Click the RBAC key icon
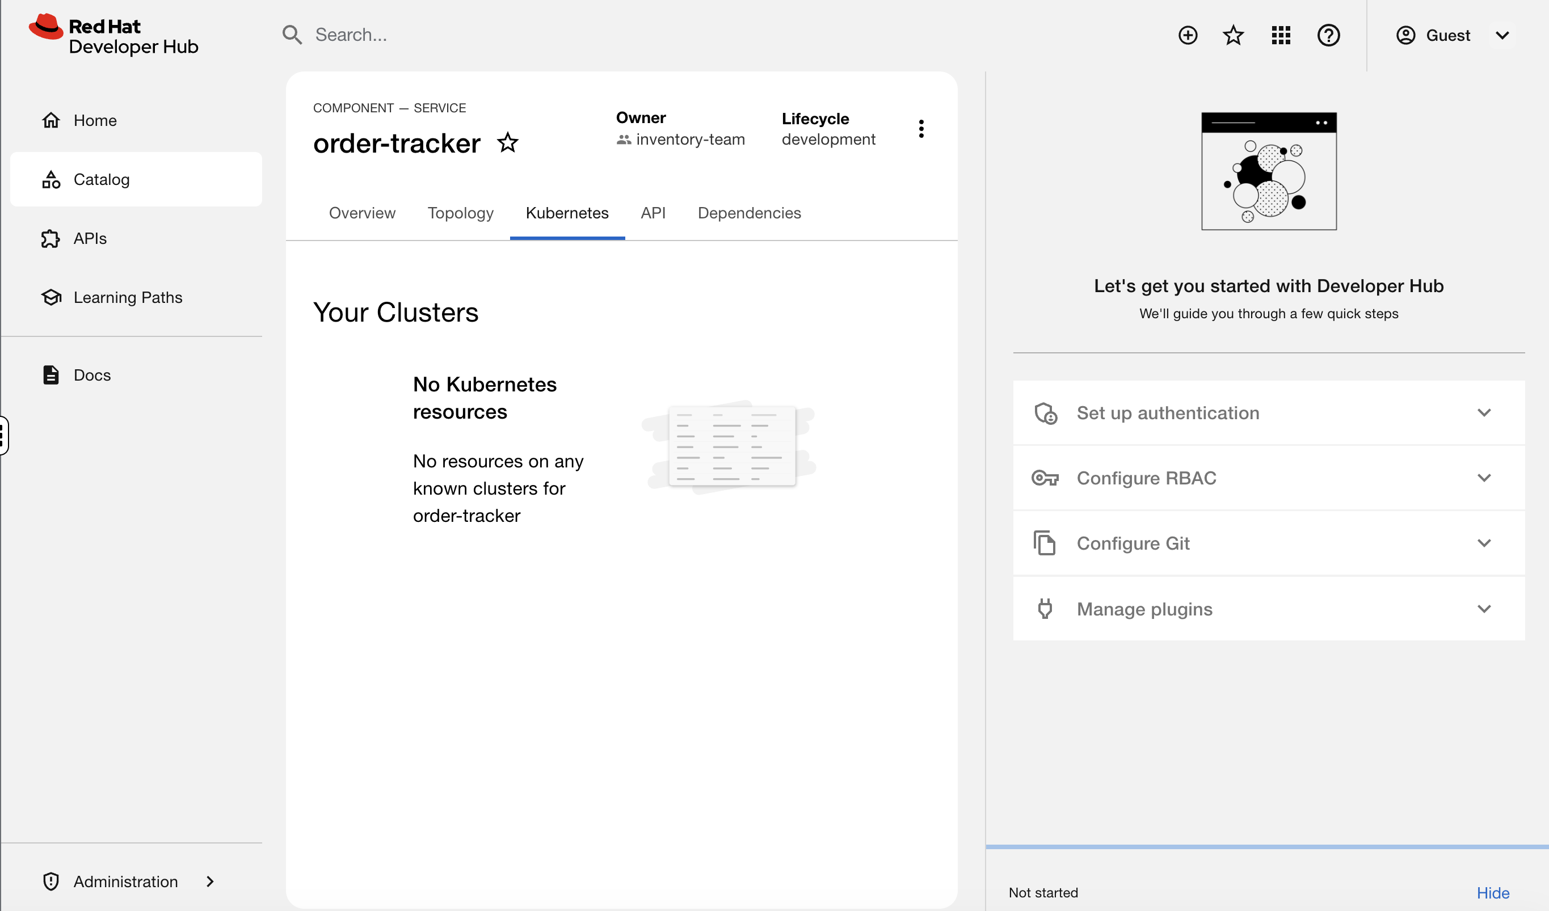This screenshot has height=911, width=1549. [x=1045, y=478]
